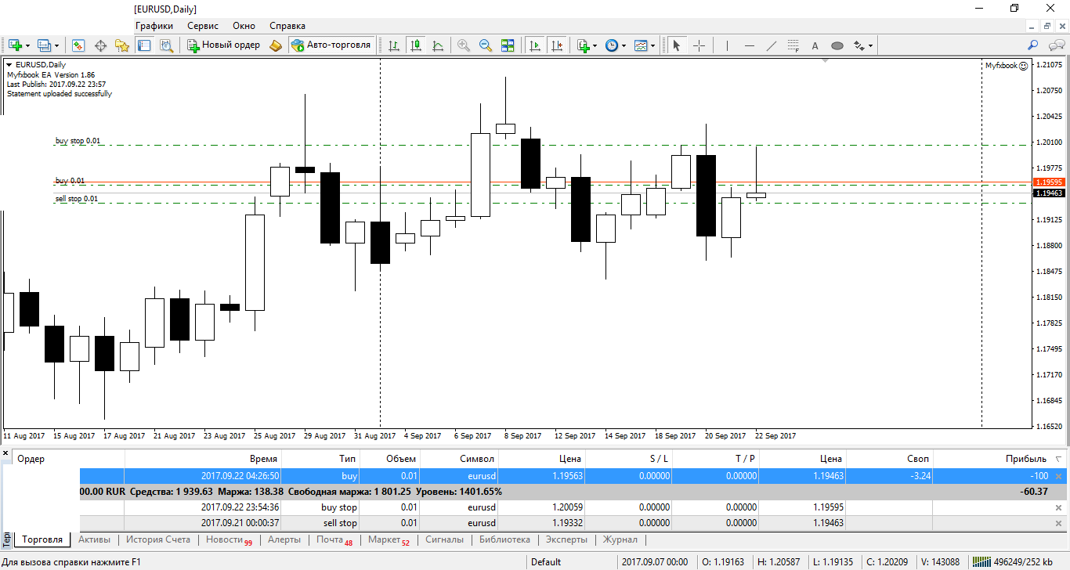The width and height of the screenshot is (1070, 570).
Task: Switch to the История Счета tab
Action: (x=158, y=539)
